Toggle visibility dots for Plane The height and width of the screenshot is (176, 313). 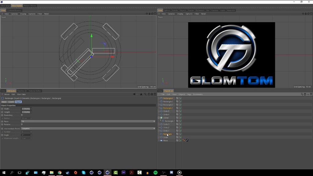point(179,141)
